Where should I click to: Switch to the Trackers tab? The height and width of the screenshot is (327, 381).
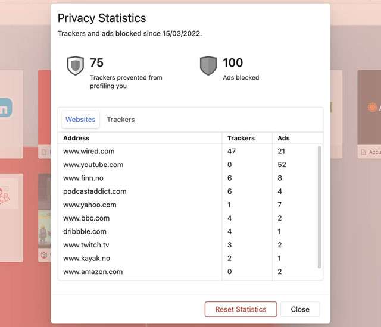121,120
